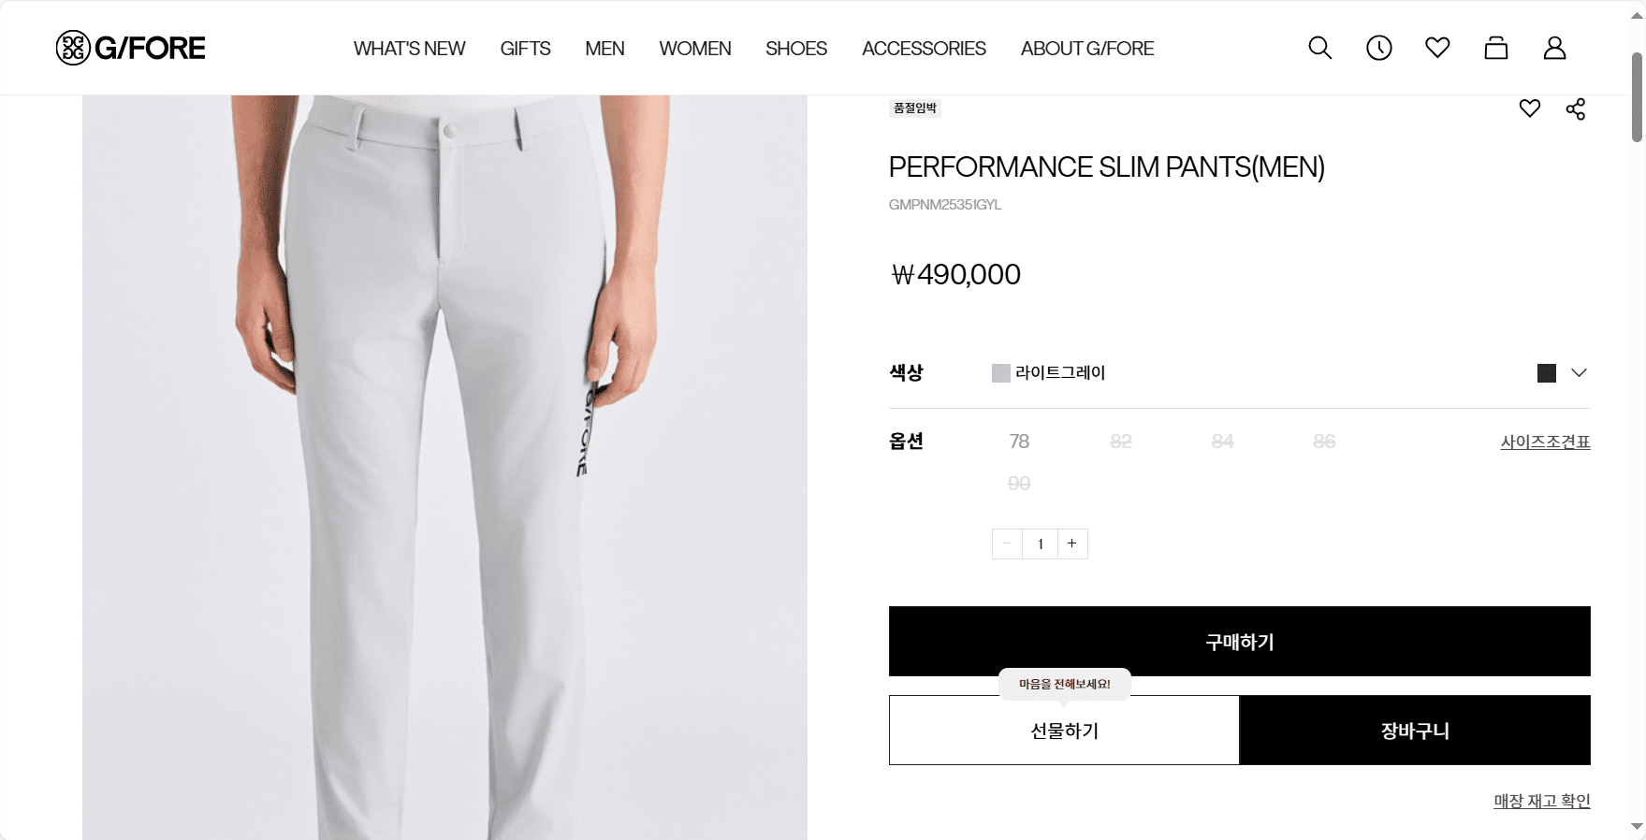The height and width of the screenshot is (840, 1646).
Task: Decrease quantity with minus button
Action: tap(1007, 543)
